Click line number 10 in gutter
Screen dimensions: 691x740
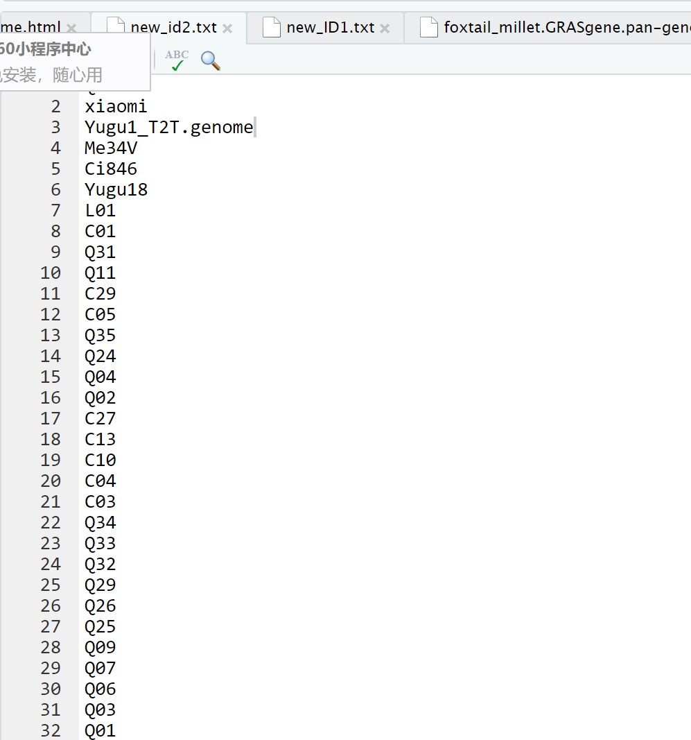click(51, 273)
